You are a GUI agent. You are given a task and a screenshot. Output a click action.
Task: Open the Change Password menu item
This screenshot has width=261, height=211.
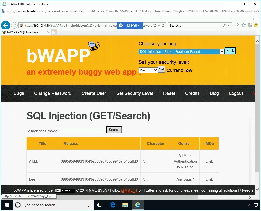(x=53, y=93)
